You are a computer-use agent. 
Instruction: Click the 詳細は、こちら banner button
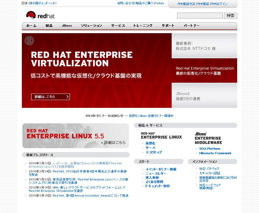tap(50, 97)
